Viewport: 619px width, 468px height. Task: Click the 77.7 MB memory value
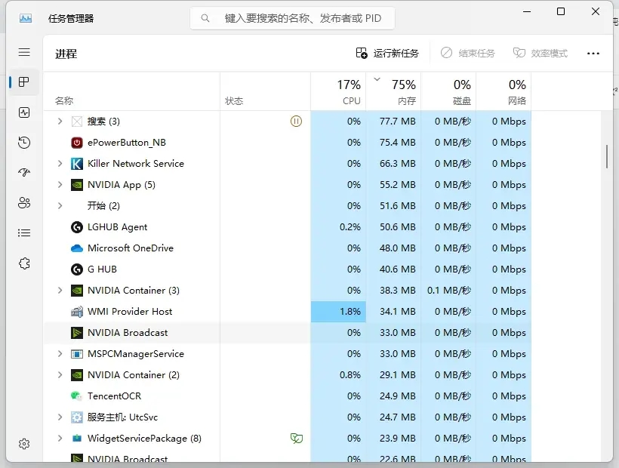click(x=398, y=121)
